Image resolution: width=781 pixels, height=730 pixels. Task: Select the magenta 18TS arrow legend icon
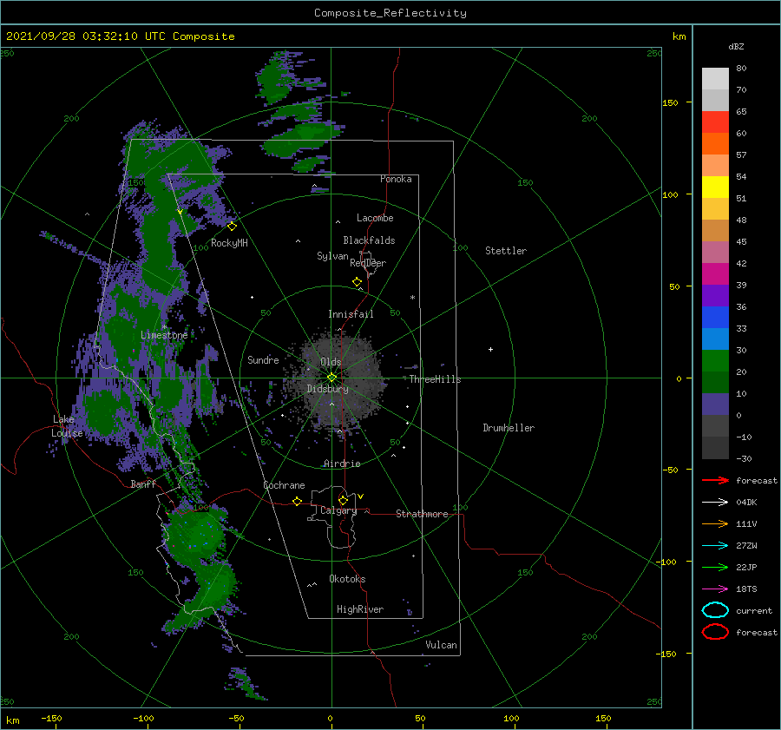click(715, 589)
